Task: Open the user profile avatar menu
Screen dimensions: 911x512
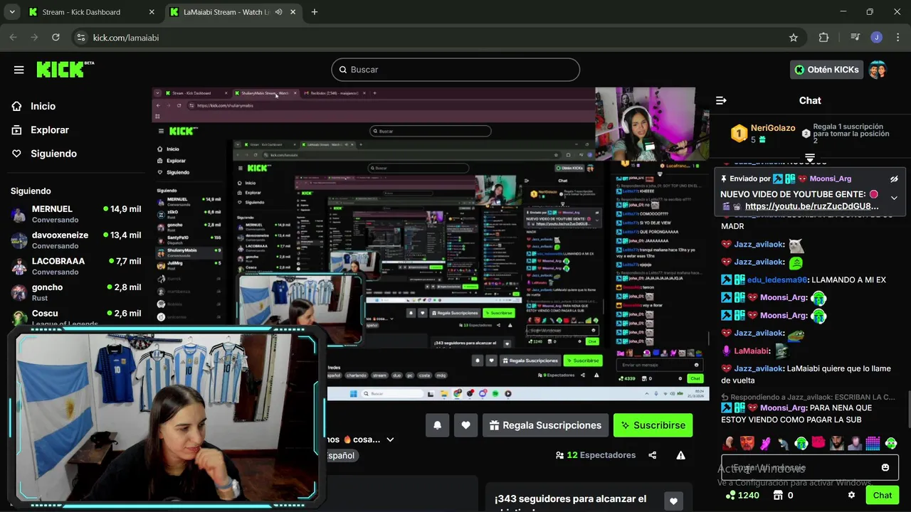Action: [x=878, y=70]
